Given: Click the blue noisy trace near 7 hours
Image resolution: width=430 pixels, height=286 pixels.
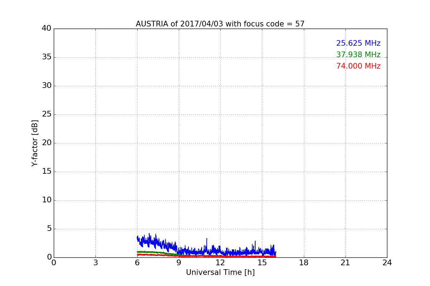Looking at the screenshot, I should 150,241.
